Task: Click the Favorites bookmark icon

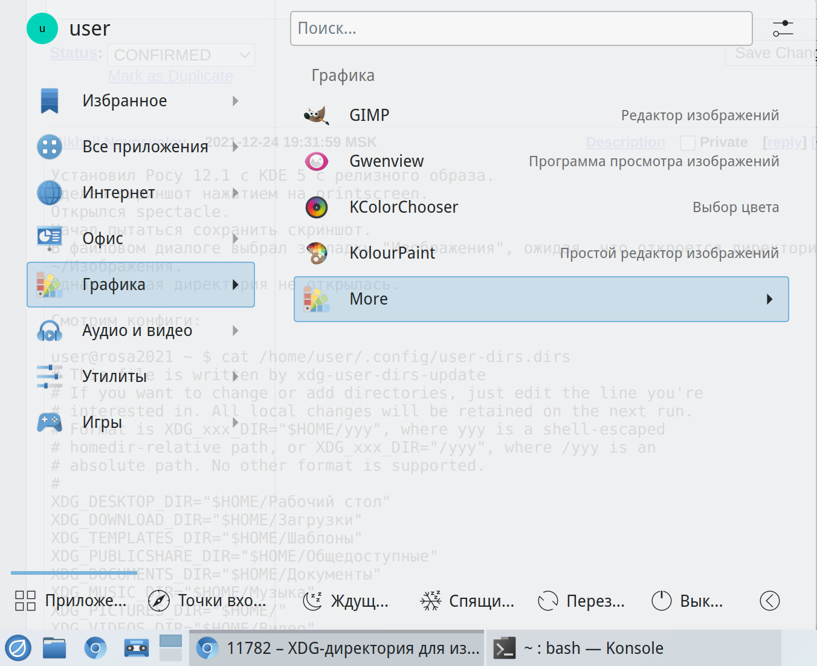Action: (x=50, y=101)
